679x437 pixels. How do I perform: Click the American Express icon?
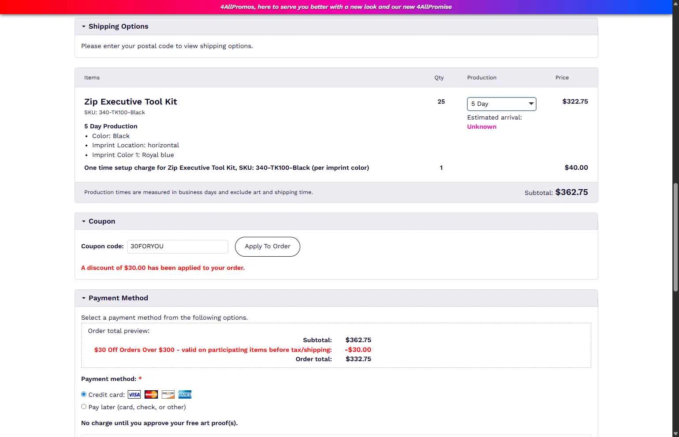(x=185, y=395)
